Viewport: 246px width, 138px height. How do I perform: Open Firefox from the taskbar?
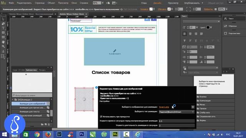[x=48, y=134]
